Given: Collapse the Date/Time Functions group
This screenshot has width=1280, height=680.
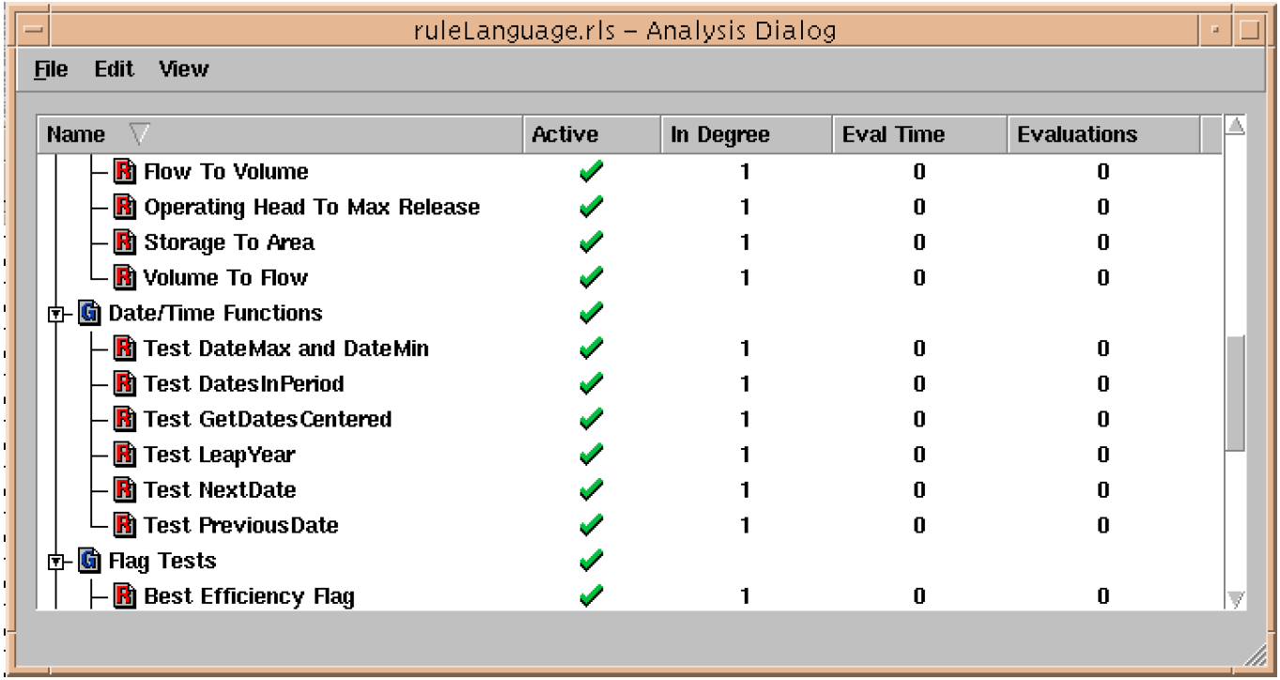Looking at the screenshot, I should pyautogui.click(x=55, y=314).
